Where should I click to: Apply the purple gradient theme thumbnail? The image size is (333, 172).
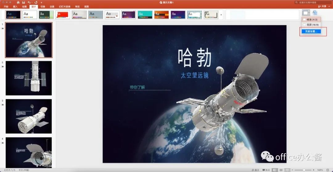pos(129,15)
